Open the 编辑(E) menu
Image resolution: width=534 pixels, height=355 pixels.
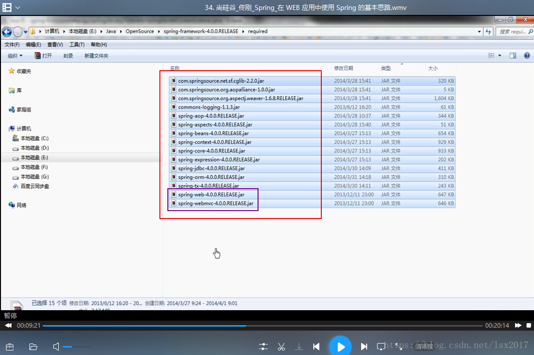click(33, 45)
